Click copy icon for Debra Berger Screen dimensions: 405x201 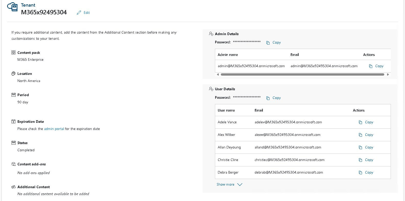[x=360, y=173]
